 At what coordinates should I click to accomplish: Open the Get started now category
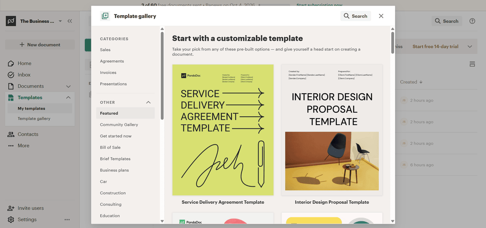[x=116, y=136]
